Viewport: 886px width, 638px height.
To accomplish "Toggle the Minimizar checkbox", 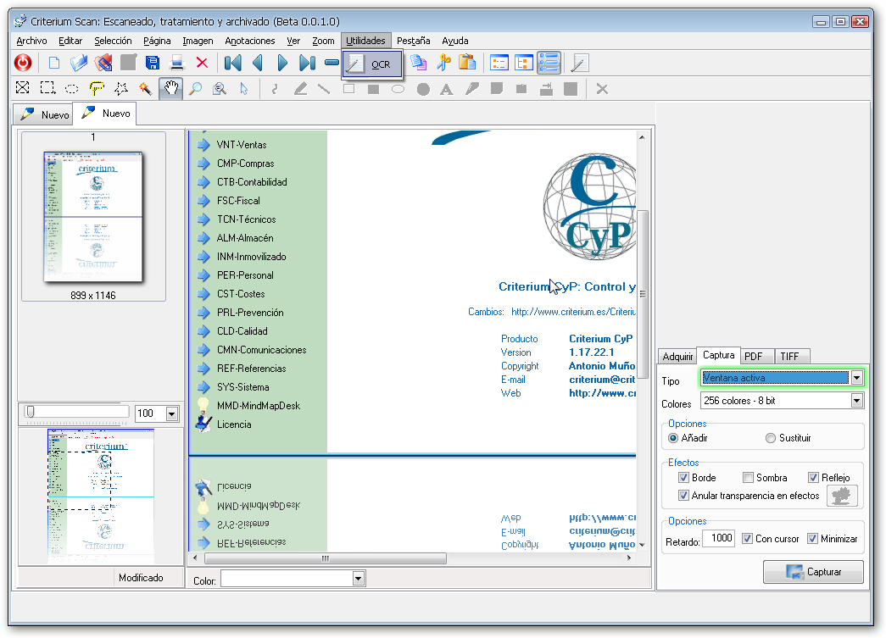I will click(x=812, y=539).
